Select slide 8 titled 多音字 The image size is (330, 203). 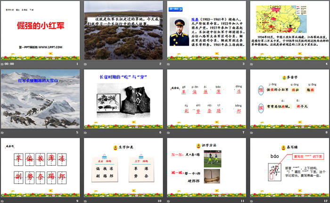[289, 99]
